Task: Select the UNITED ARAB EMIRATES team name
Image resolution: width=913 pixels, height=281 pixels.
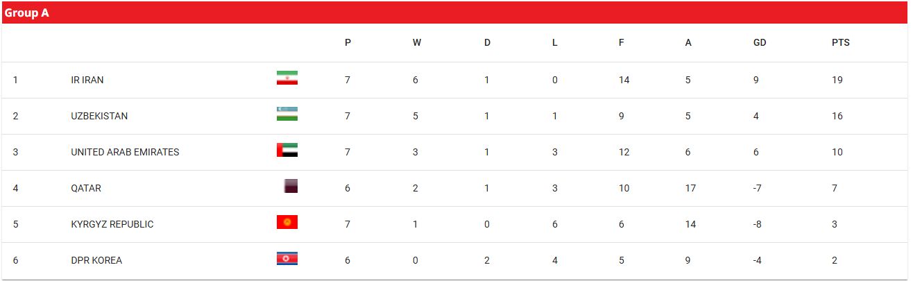Action: coord(125,152)
